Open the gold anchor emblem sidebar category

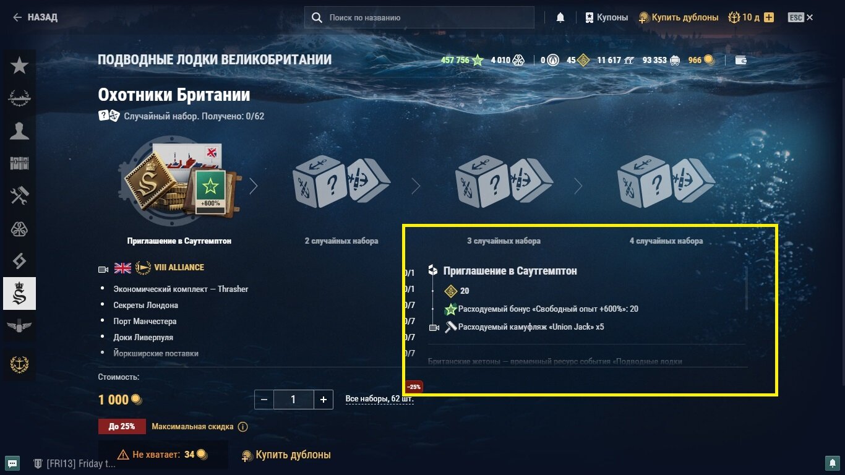pyautogui.click(x=19, y=364)
